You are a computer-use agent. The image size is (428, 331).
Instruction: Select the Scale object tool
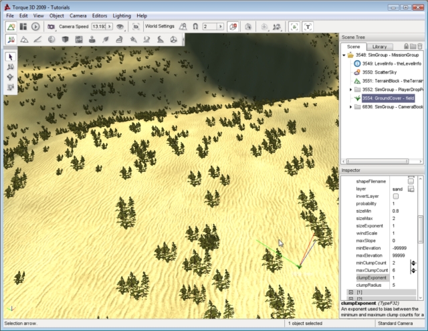click(x=11, y=87)
